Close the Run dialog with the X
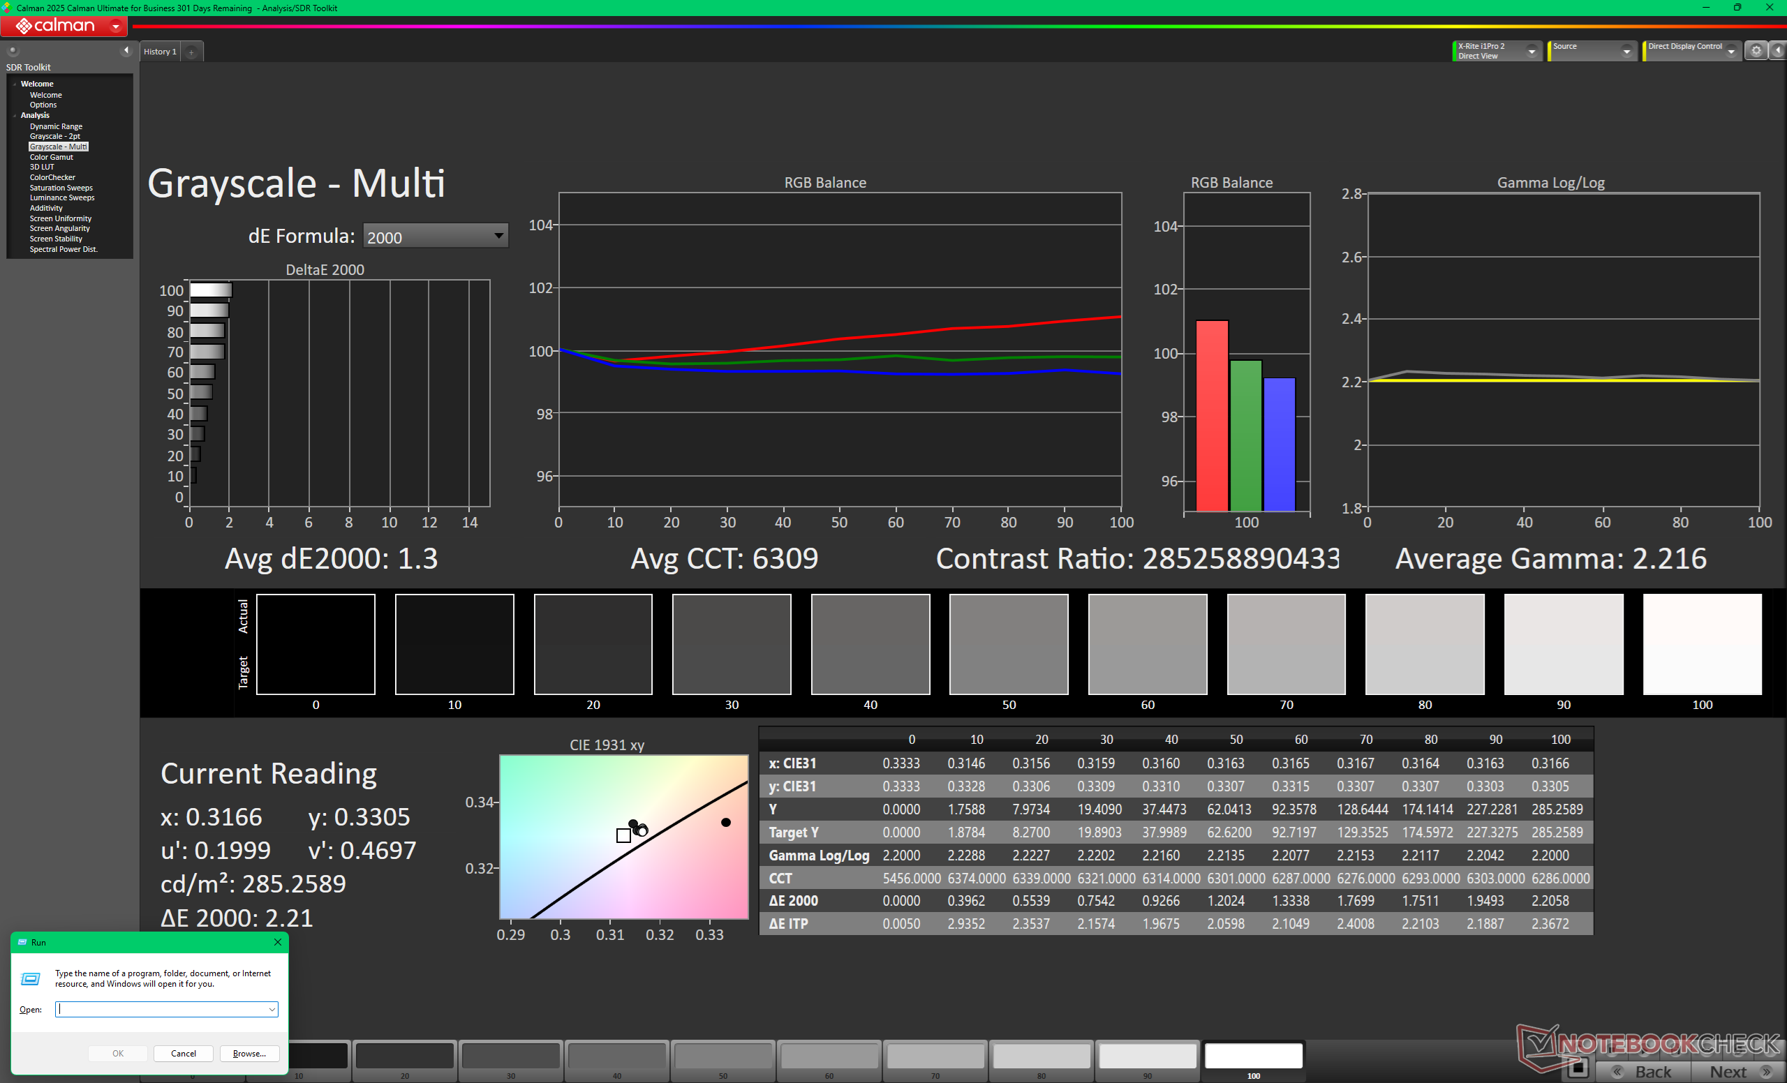This screenshot has width=1787, height=1083. [277, 942]
